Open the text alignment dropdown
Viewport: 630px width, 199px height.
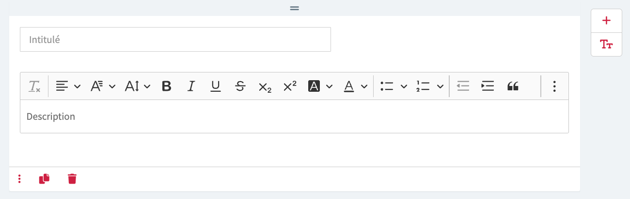pos(67,86)
